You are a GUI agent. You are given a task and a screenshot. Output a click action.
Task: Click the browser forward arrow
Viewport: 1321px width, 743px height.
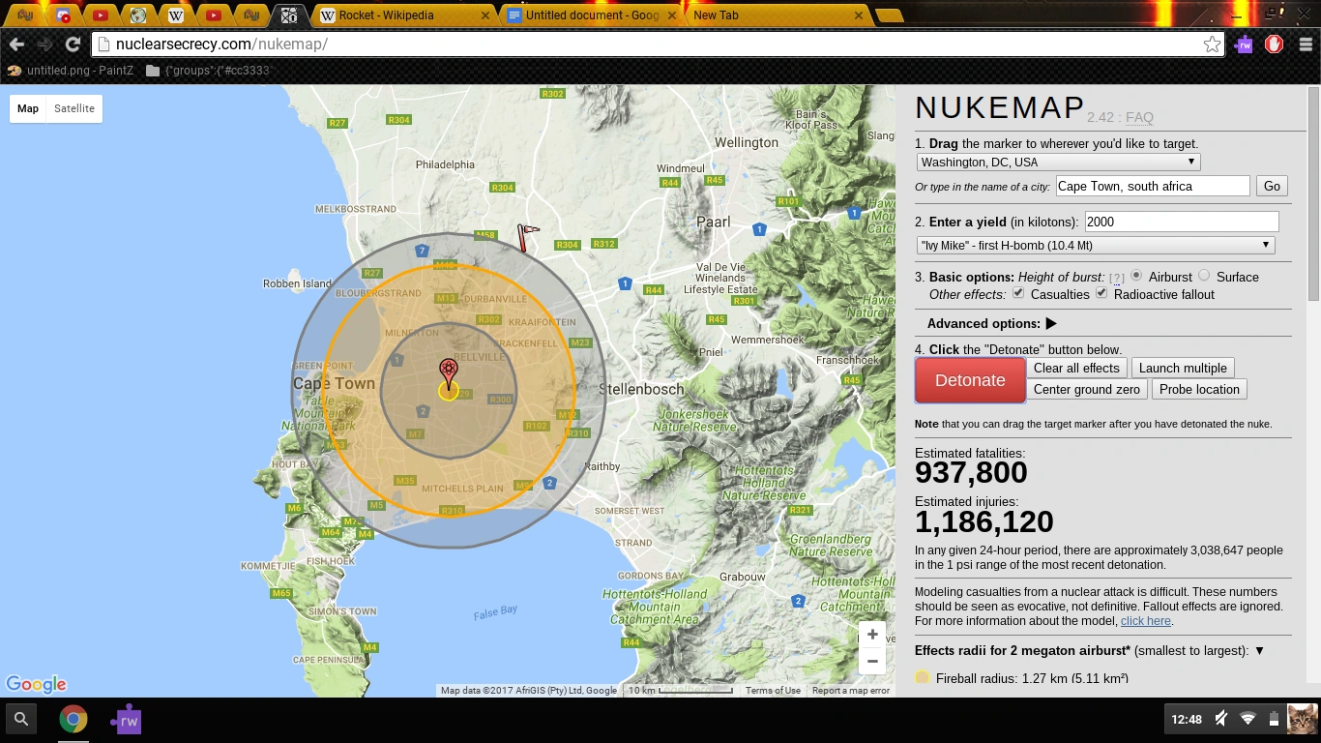[44, 45]
